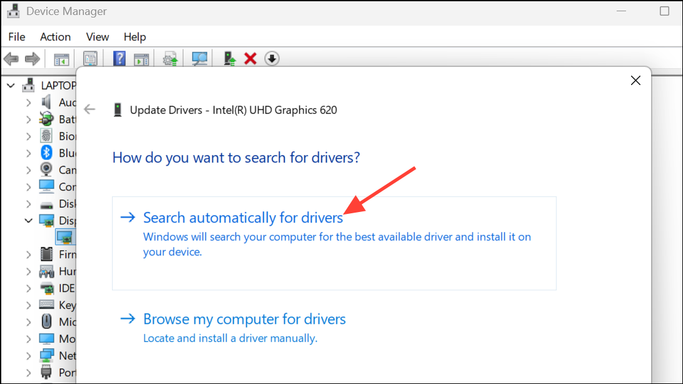
Task: Select the Ports plug icon
Action: 46,373
